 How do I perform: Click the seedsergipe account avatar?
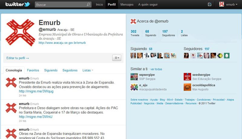(187, 77)
